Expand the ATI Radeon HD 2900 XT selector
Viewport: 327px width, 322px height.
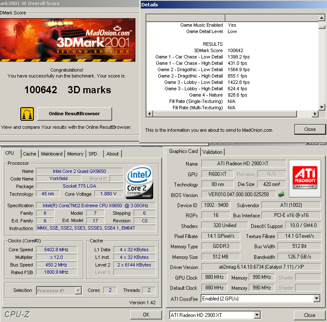click(257, 315)
